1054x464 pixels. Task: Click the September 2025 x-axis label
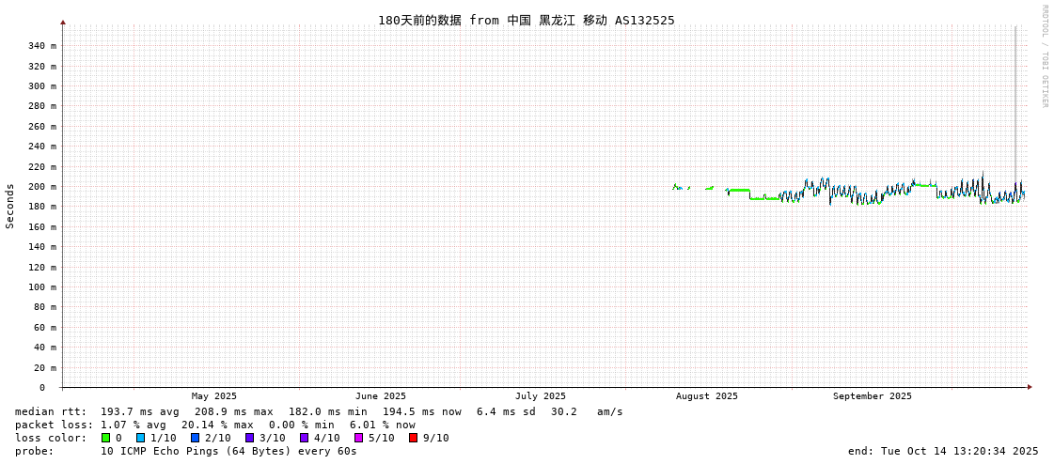[872, 396]
